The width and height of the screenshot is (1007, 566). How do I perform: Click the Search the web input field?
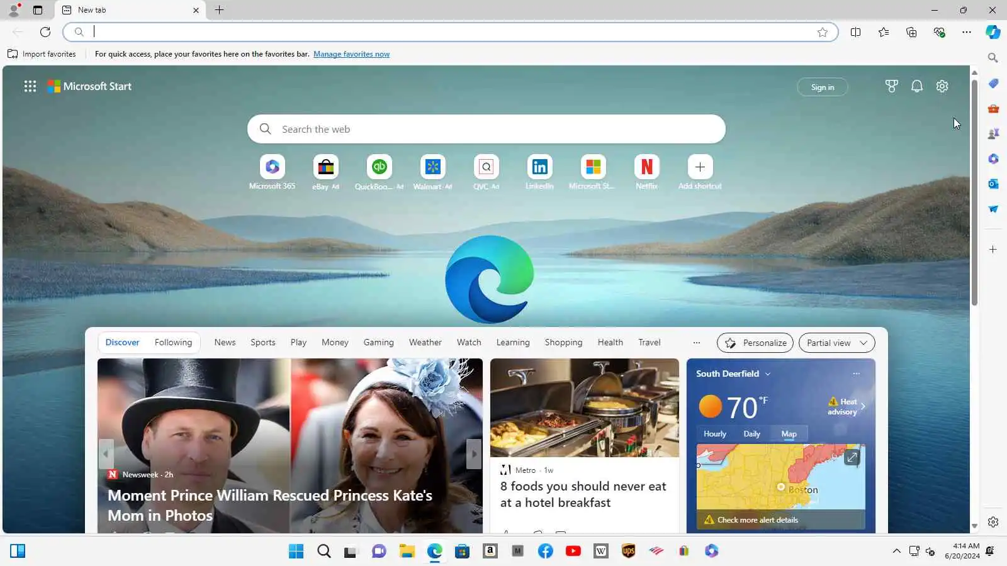coord(487,129)
